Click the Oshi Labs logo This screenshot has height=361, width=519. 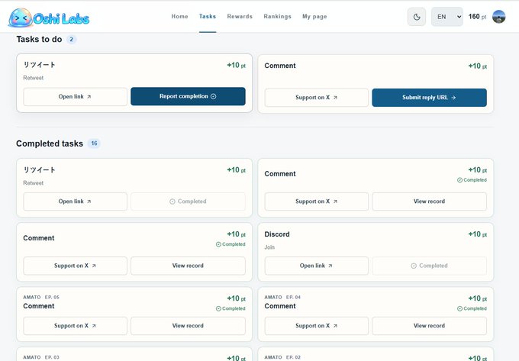(x=49, y=18)
